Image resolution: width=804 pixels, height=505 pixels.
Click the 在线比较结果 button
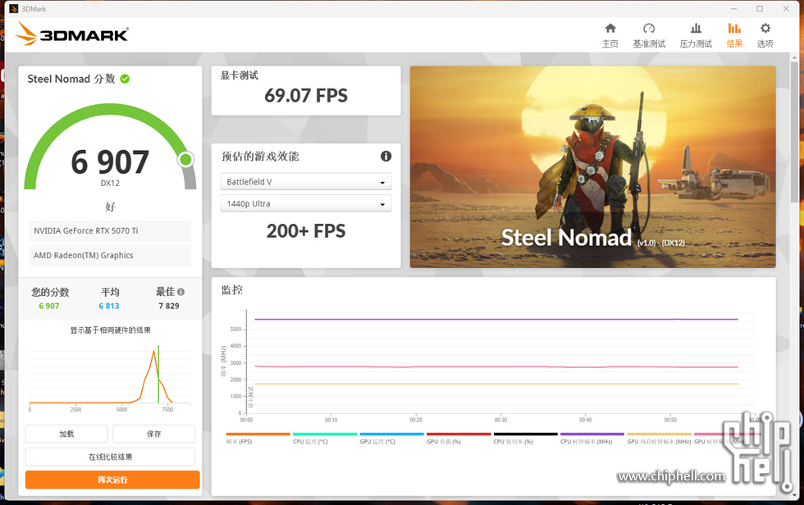pyautogui.click(x=110, y=457)
